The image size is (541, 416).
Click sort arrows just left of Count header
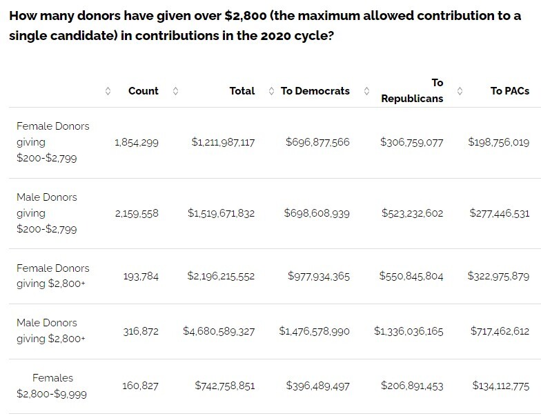(x=107, y=91)
